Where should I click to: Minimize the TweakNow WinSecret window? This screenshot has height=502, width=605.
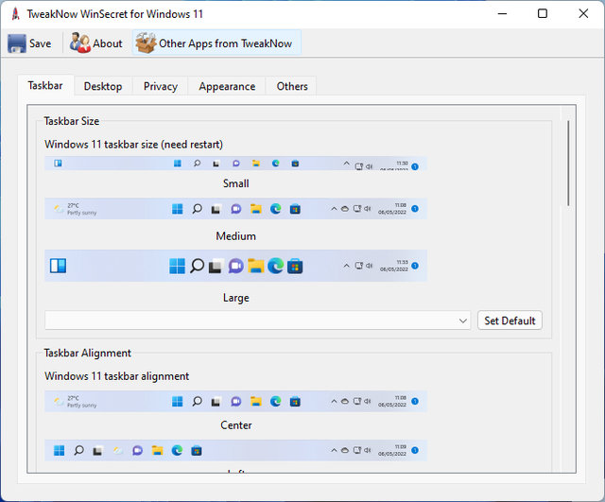click(x=499, y=14)
